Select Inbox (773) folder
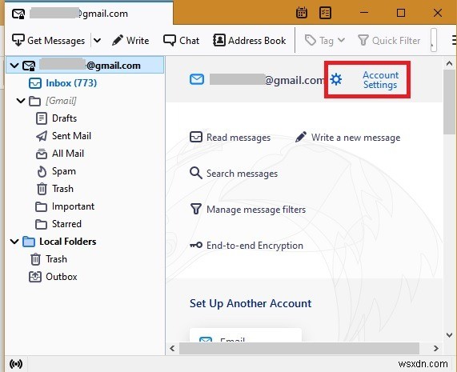 point(71,83)
